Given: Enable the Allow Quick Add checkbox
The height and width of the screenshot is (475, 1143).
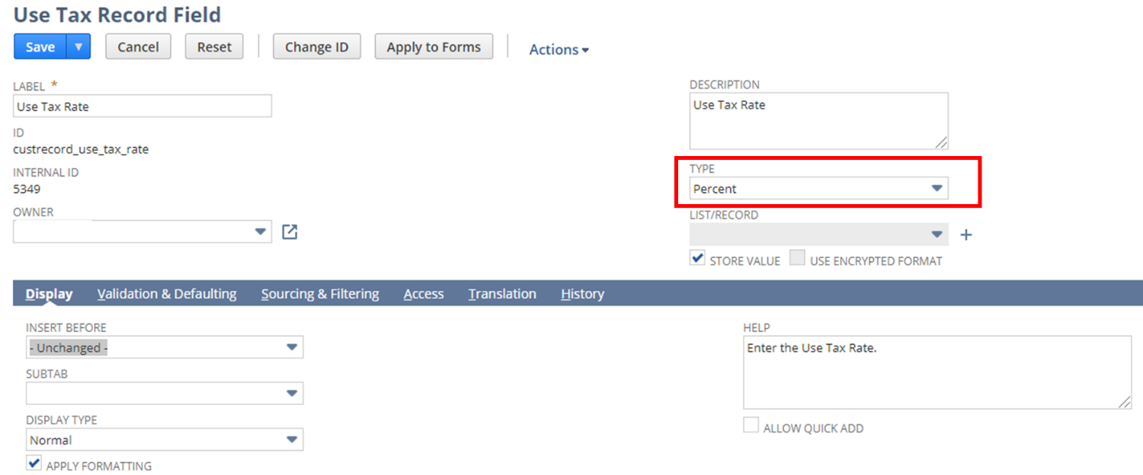Looking at the screenshot, I should coord(751,426).
